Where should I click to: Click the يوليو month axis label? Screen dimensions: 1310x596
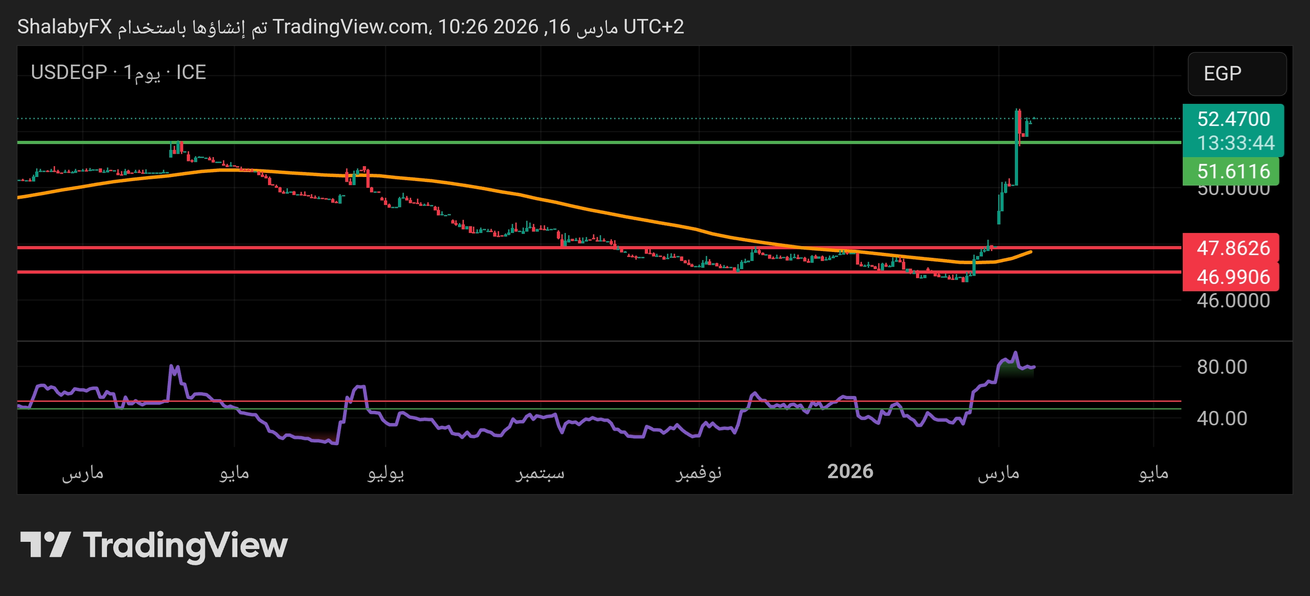(x=385, y=472)
